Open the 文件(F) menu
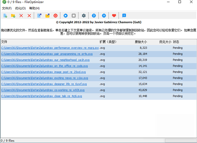 coord(7,8)
